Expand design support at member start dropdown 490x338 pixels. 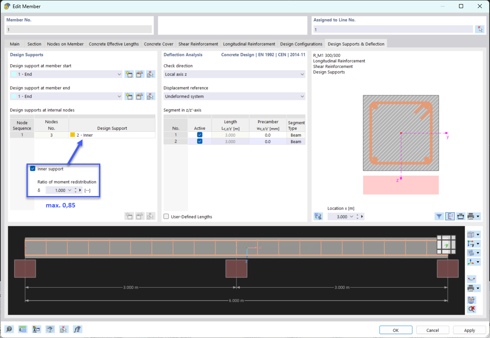click(119, 74)
